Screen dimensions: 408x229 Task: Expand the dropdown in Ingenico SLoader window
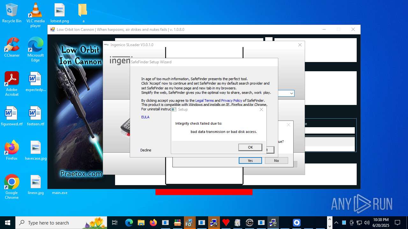291,94
